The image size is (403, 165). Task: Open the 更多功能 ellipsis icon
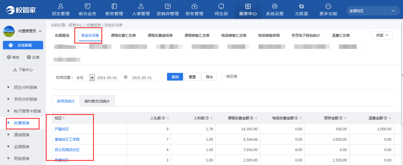click(x=328, y=6)
